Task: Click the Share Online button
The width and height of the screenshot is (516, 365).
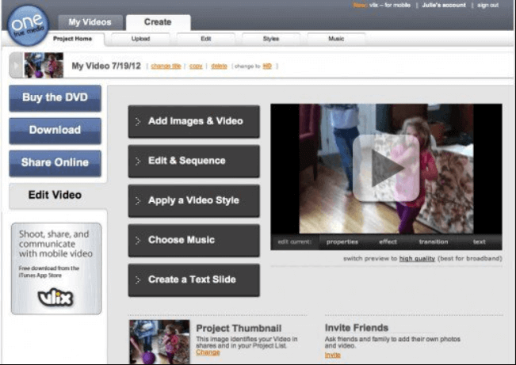Action: tap(55, 162)
